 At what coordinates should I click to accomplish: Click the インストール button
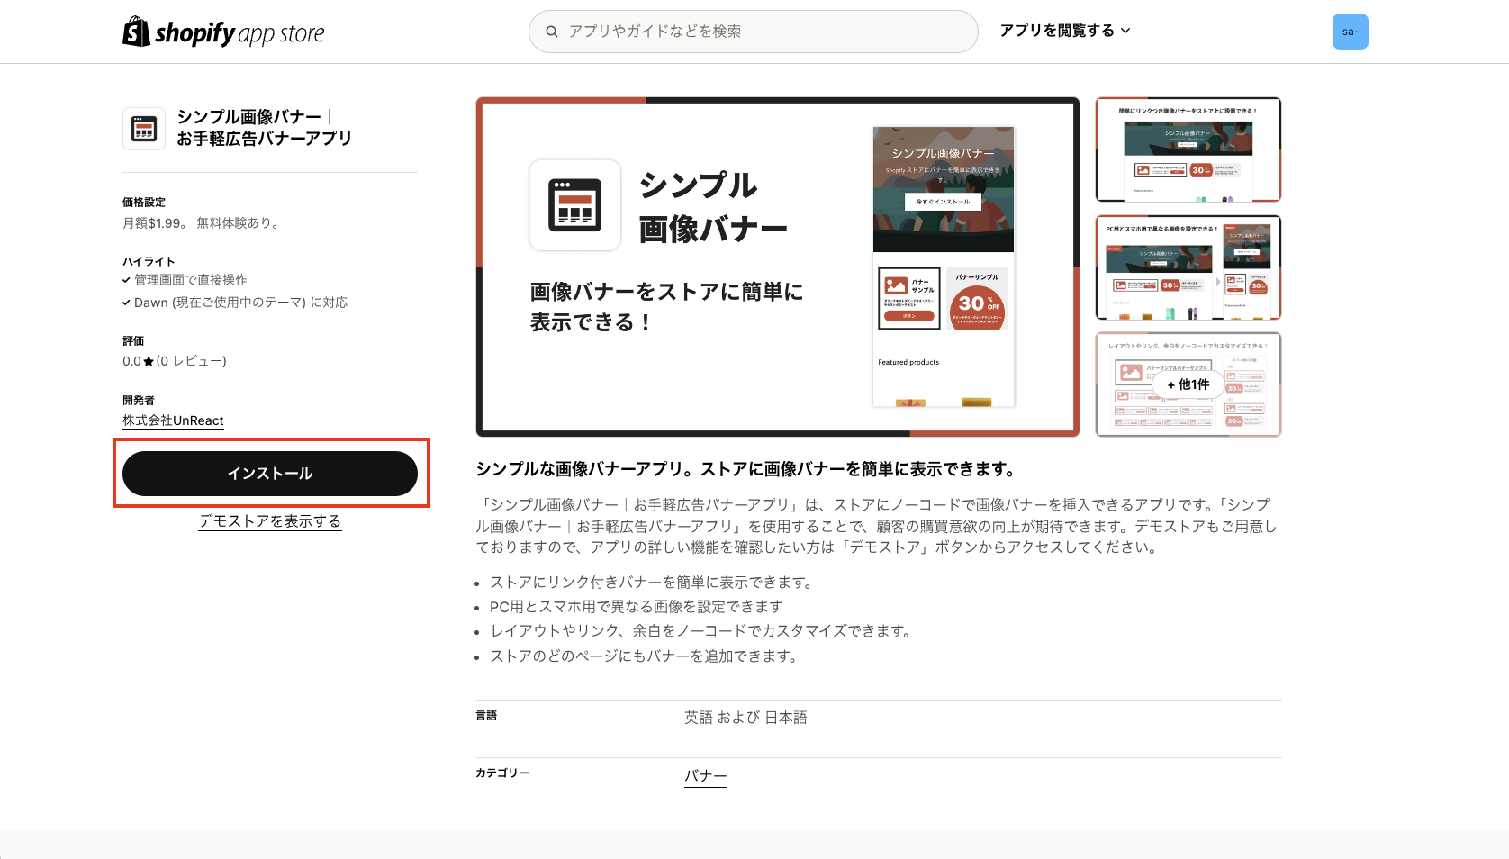pyautogui.click(x=270, y=473)
